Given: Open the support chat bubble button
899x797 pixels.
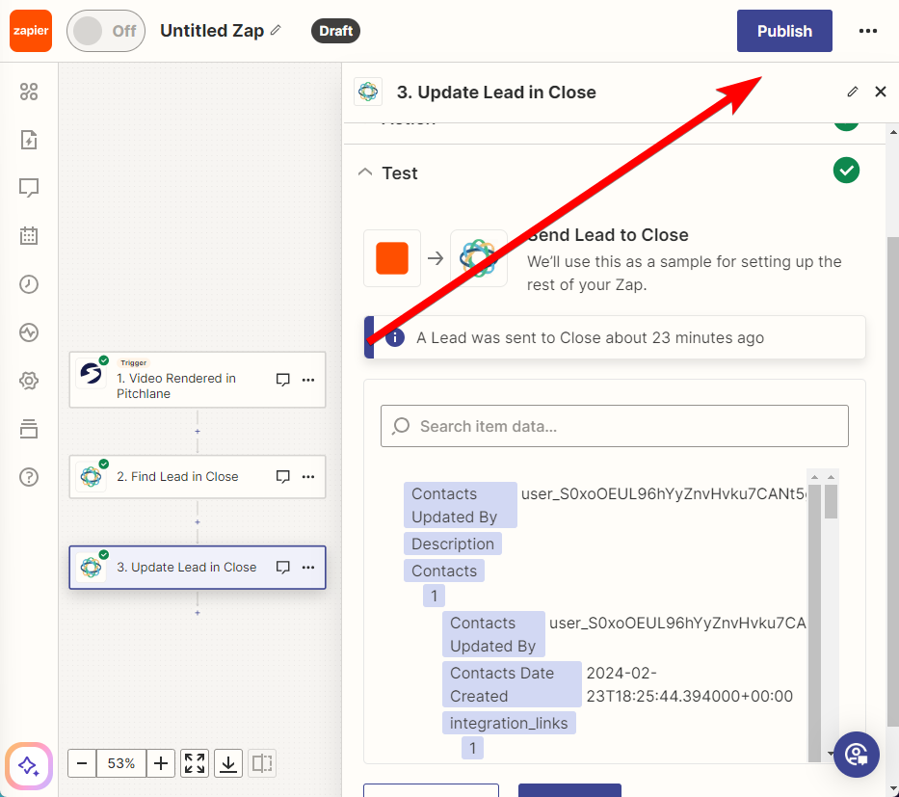Looking at the screenshot, I should click(x=856, y=755).
